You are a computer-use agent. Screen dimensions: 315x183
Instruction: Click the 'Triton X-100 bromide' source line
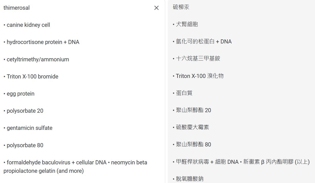[x=32, y=77]
